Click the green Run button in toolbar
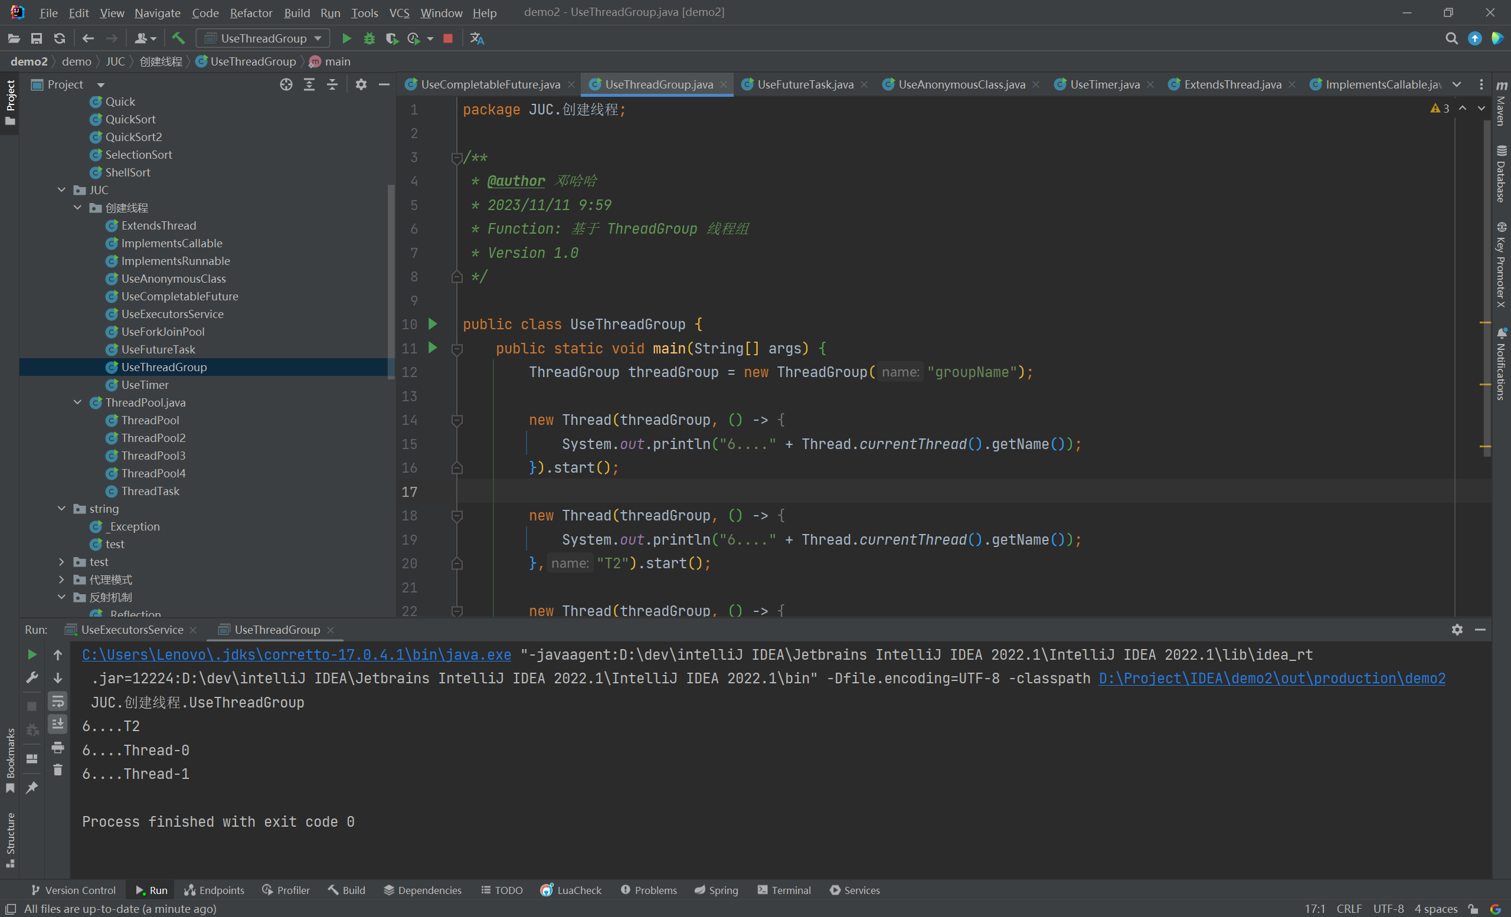The image size is (1511, 917). (346, 38)
